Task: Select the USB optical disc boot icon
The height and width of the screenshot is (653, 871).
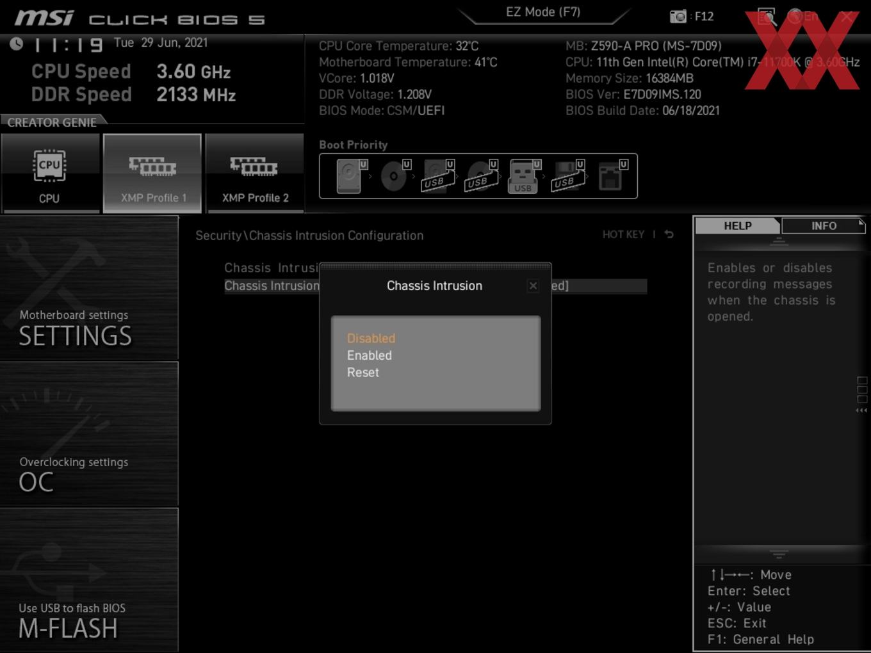Action: (481, 176)
